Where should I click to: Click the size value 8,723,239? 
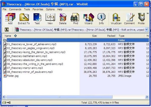click(x=91, y=44)
